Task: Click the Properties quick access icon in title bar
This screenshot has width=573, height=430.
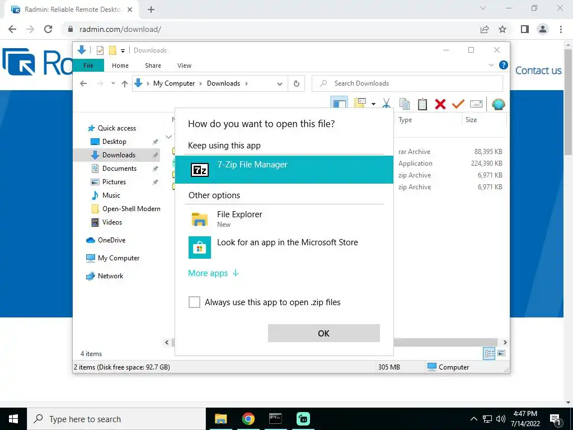Action: click(100, 50)
